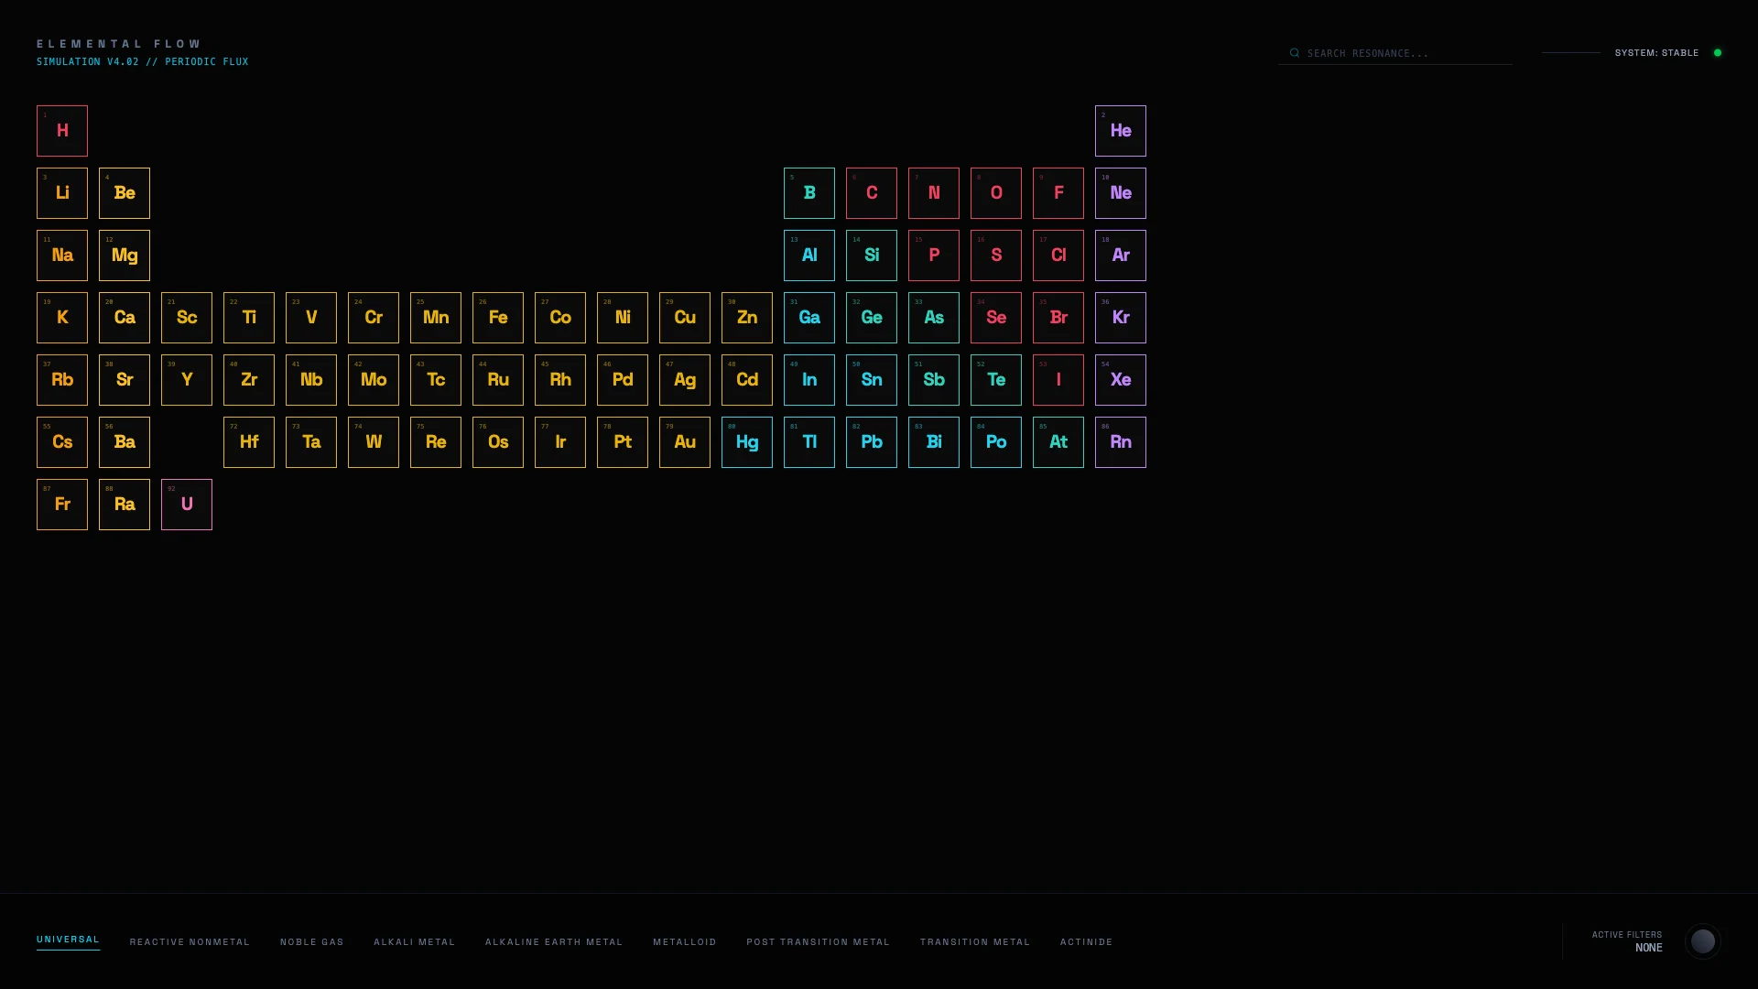Open the Mercury (Hg) tile
1758x989 pixels.
pos(747,442)
